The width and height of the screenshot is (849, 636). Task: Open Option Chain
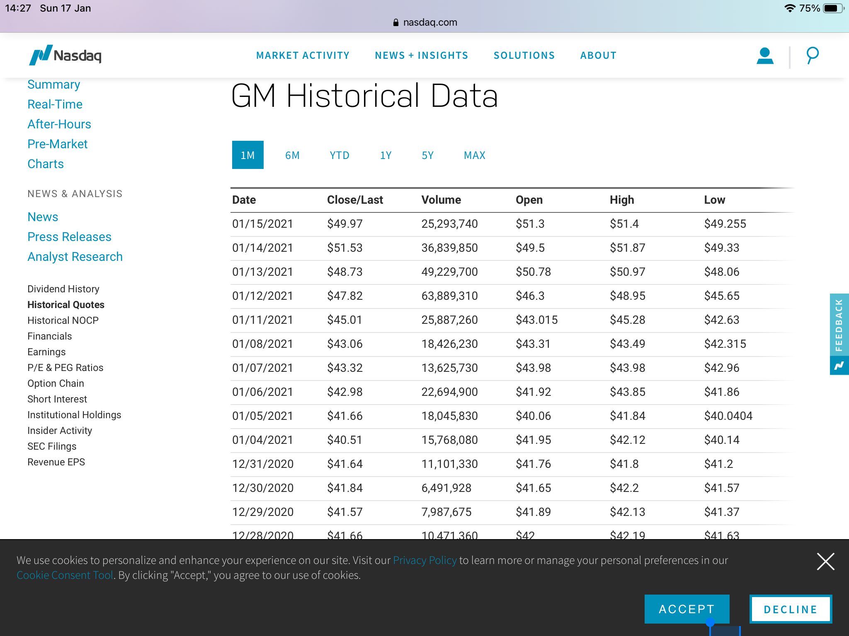56,383
